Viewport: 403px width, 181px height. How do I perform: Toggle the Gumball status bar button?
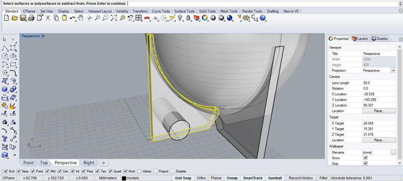[x=275, y=178]
